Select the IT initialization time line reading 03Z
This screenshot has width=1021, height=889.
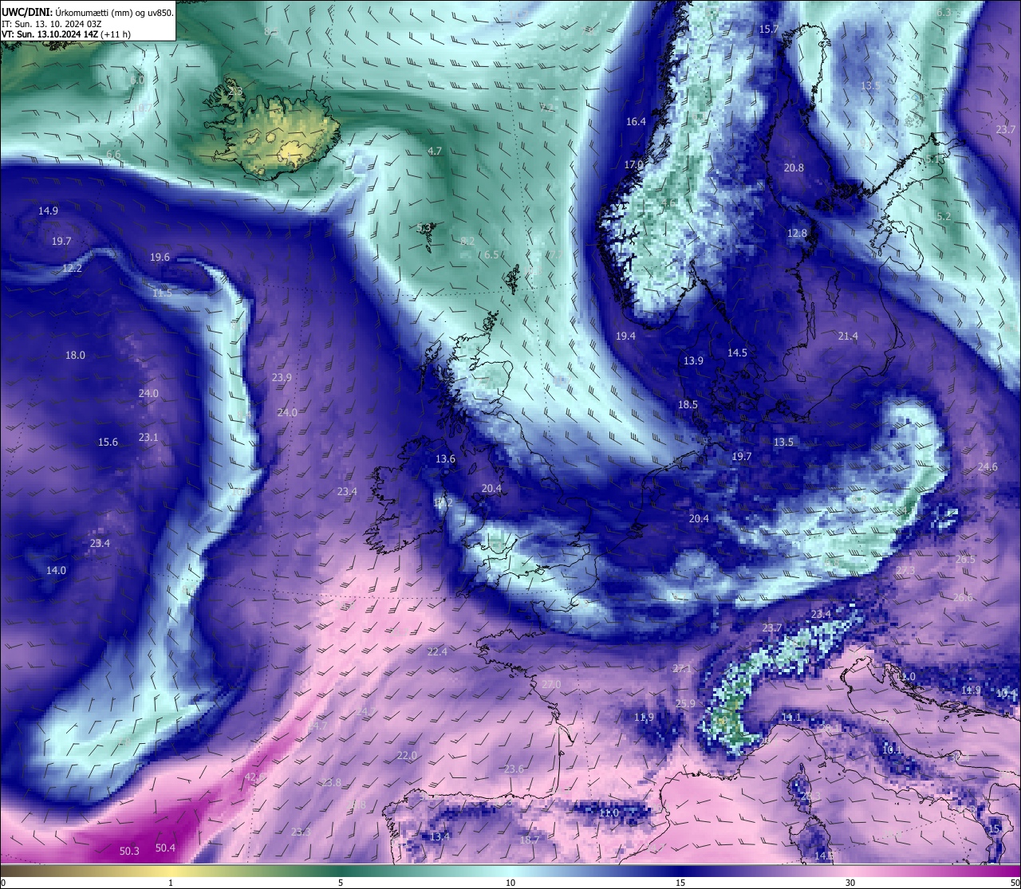point(51,24)
